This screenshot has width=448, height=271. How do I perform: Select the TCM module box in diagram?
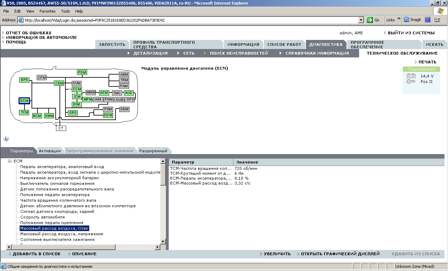click(x=24, y=112)
